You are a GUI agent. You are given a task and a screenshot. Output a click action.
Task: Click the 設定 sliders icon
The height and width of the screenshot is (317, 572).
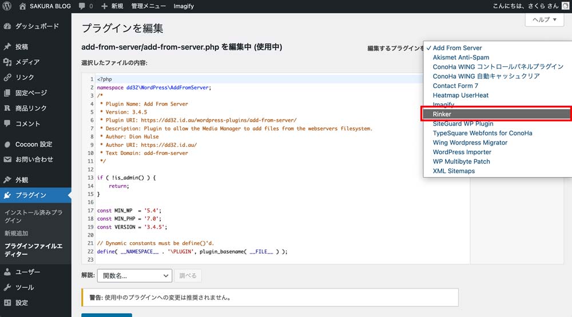7,303
